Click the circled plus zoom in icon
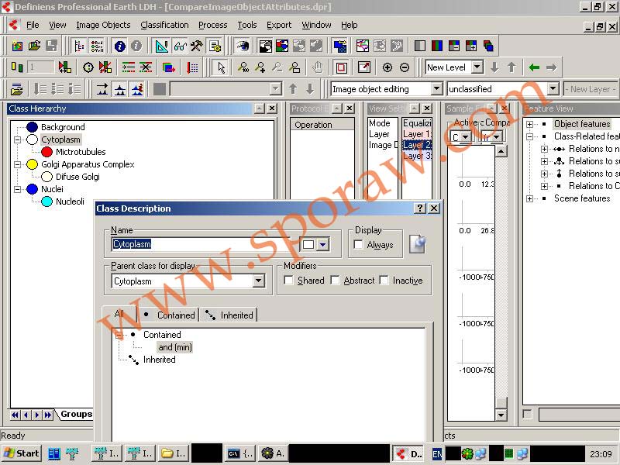 tap(387, 67)
